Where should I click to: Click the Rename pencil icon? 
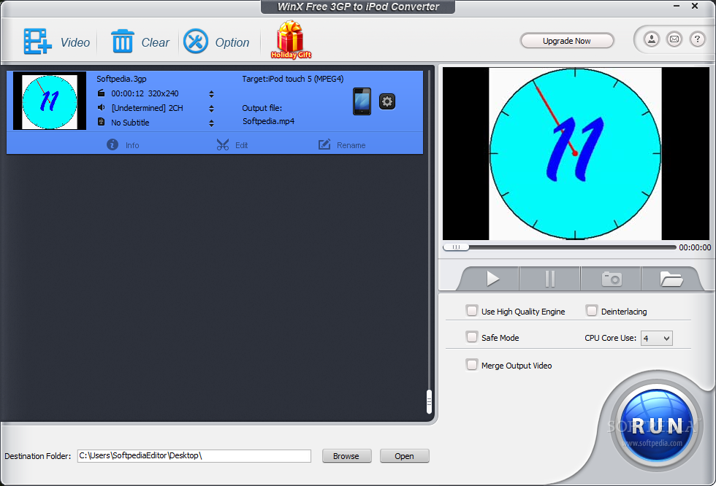pyautogui.click(x=324, y=144)
